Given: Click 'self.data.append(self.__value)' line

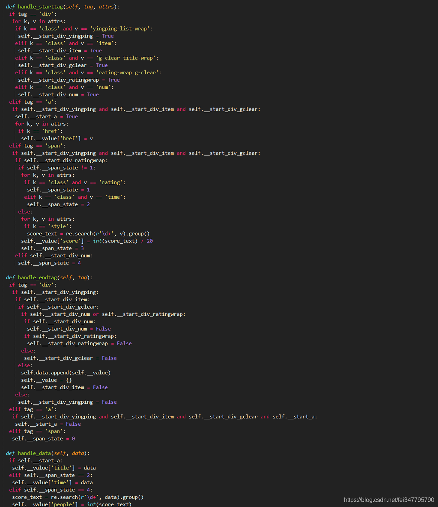Looking at the screenshot, I should pyautogui.click(x=66, y=373).
